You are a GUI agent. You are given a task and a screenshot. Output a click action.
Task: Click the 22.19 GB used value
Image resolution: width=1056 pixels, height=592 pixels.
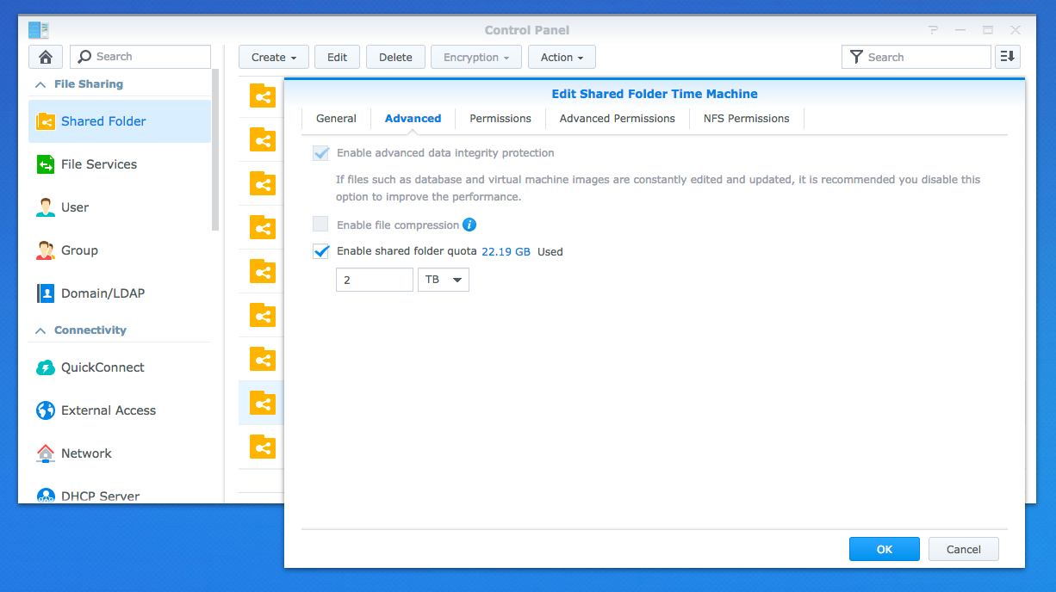[506, 251]
